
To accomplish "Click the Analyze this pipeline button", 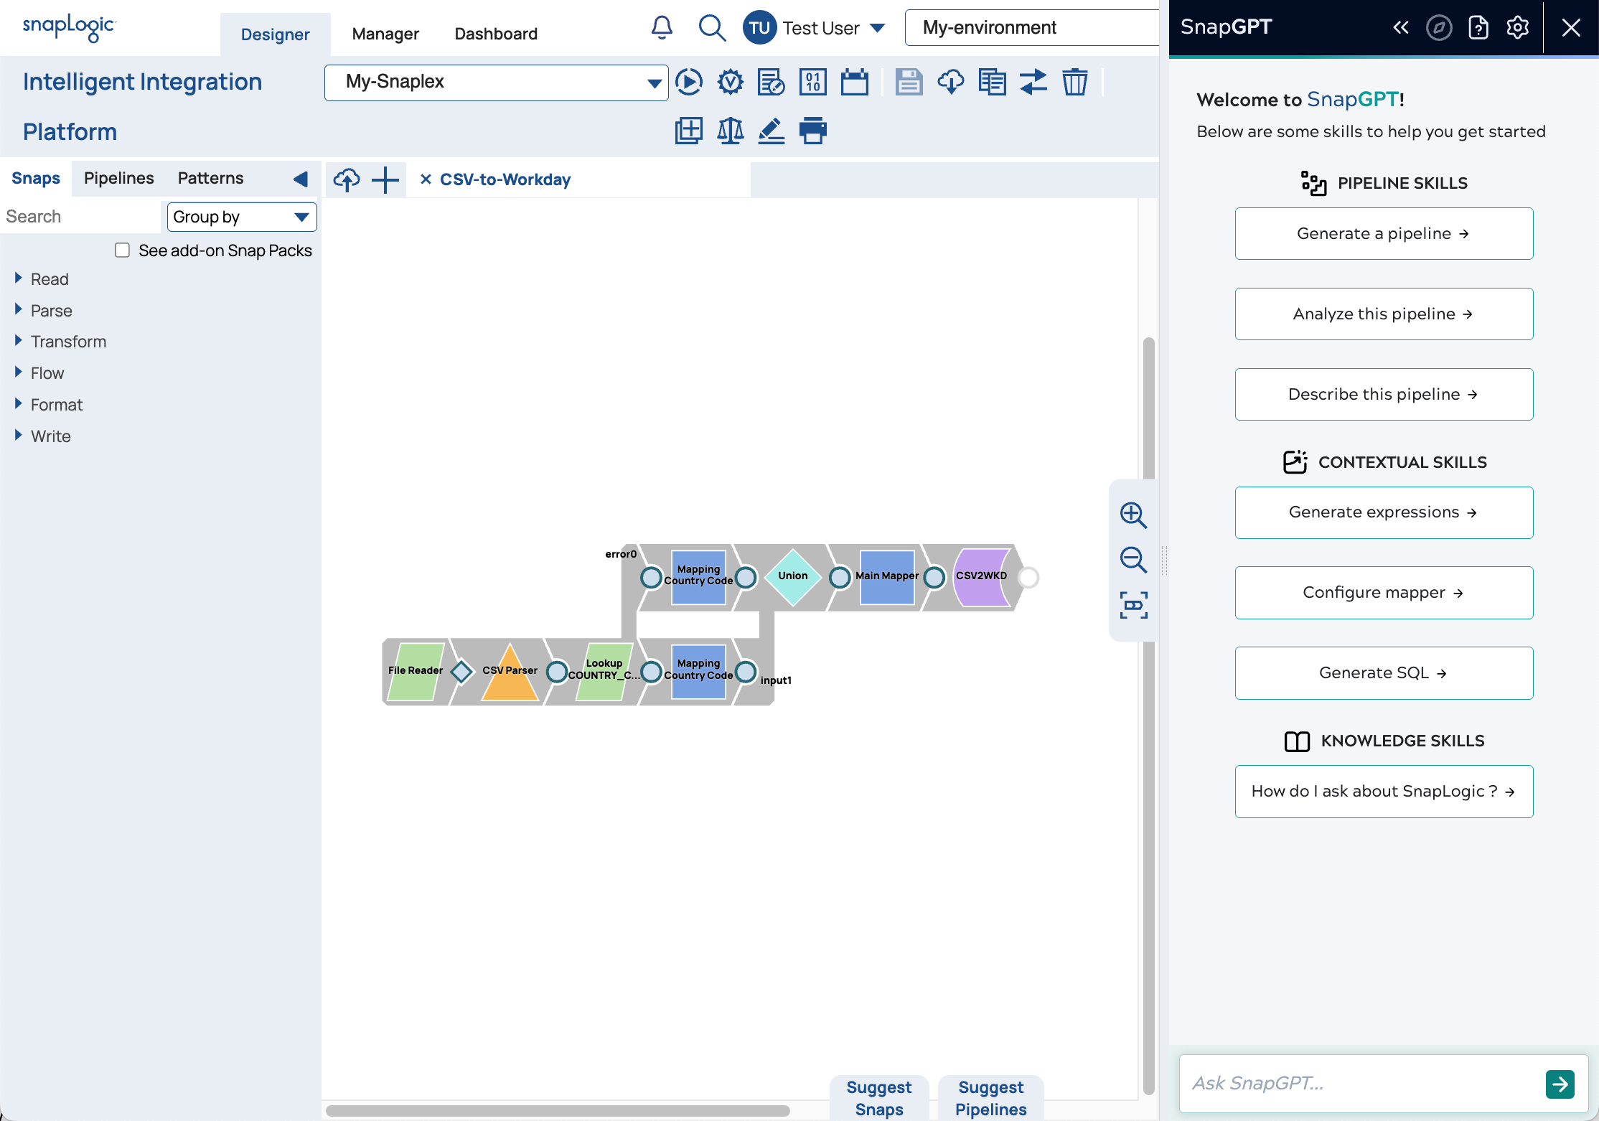I will click(1384, 314).
